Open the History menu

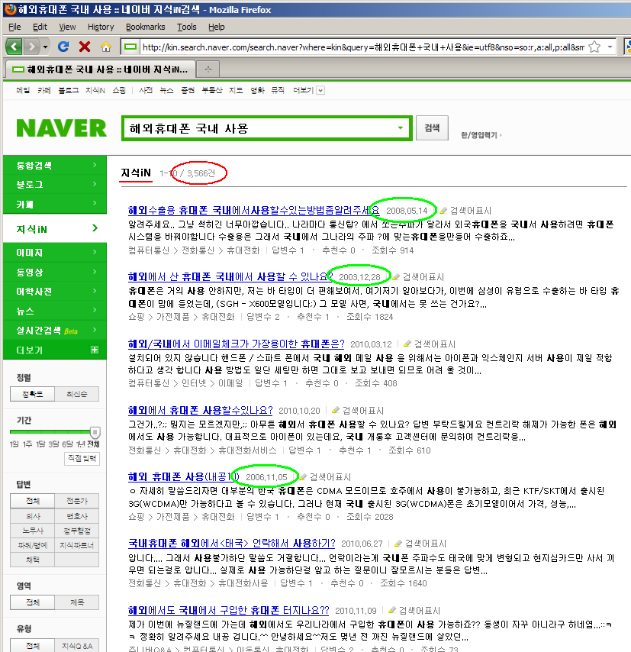click(101, 27)
